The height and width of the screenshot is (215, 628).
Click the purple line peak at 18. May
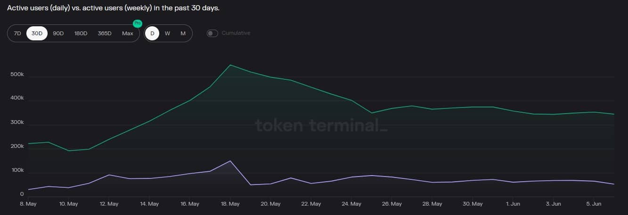230,161
